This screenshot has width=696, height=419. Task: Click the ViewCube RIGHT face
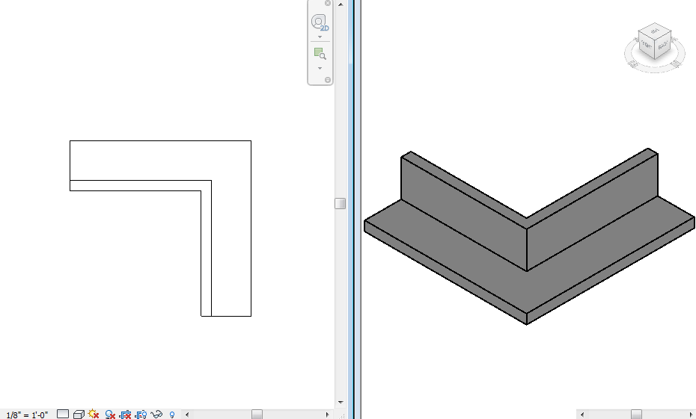[x=647, y=45]
